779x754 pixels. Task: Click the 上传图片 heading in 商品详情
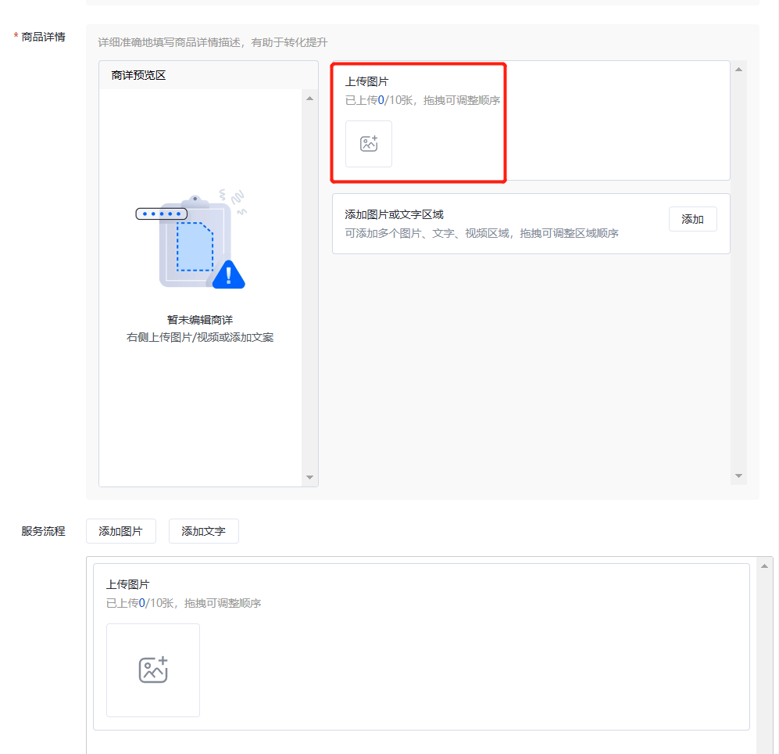[x=367, y=81]
